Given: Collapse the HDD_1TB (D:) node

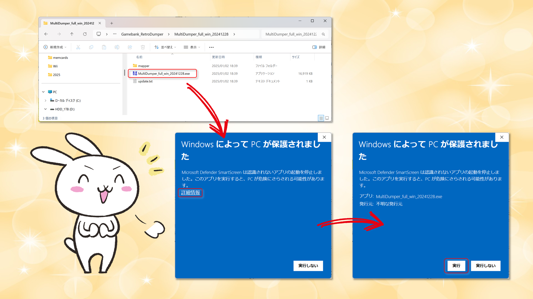Looking at the screenshot, I should (46, 109).
